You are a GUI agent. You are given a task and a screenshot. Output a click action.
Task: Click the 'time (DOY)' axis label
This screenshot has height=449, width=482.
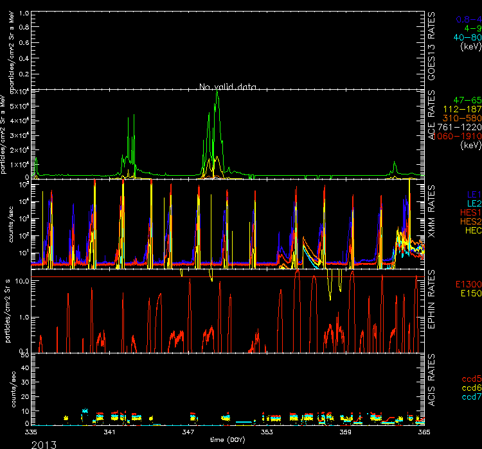tap(229, 441)
